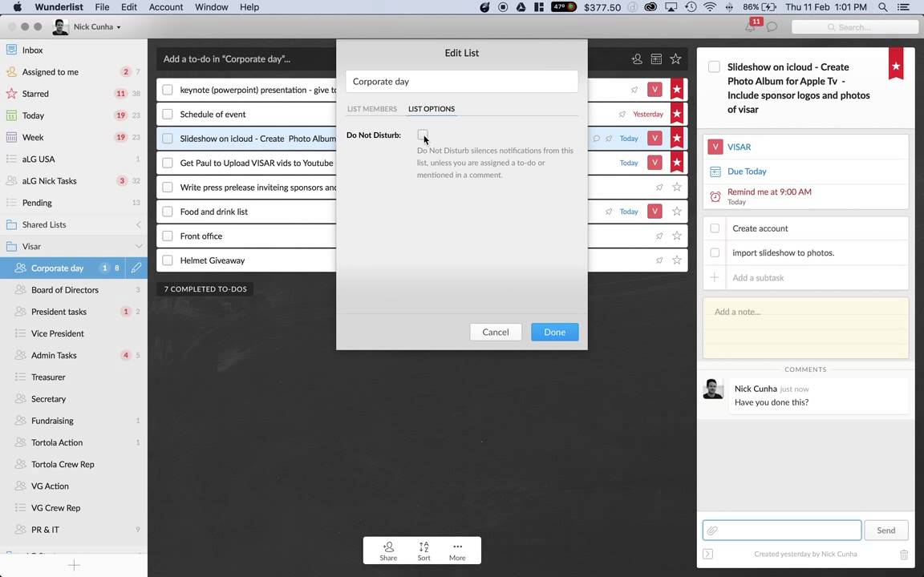Viewport: 924px width, 577px height.
Task: Click Add a subtask row
Action: click(805, 278)
